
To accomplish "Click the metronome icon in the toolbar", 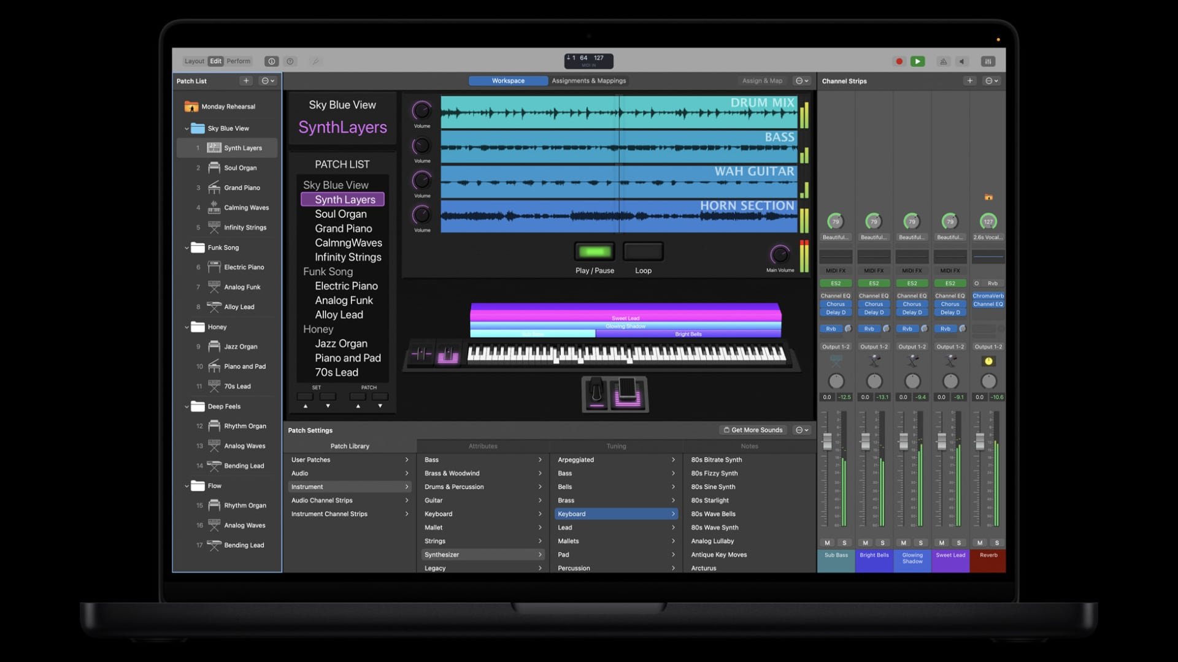I will pos(943,61).
